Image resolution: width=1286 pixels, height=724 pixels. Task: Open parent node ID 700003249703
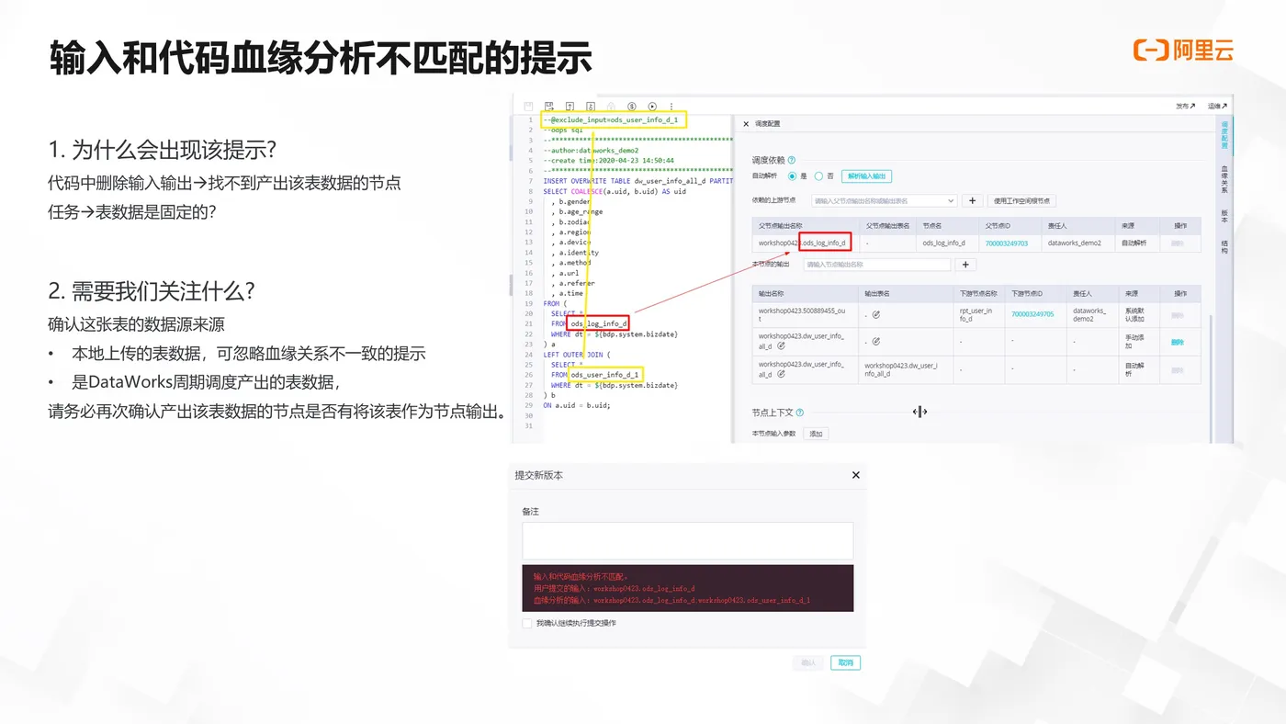click(1007, 243)
